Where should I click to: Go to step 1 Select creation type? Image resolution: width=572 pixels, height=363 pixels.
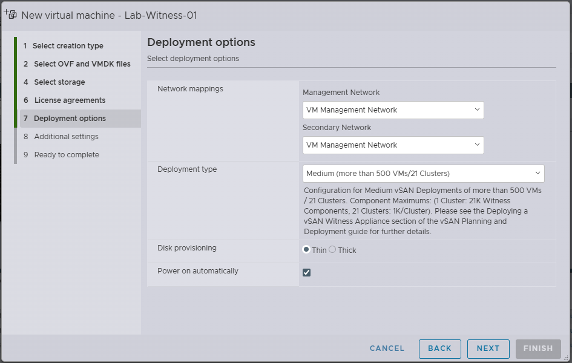pos(68,46)
